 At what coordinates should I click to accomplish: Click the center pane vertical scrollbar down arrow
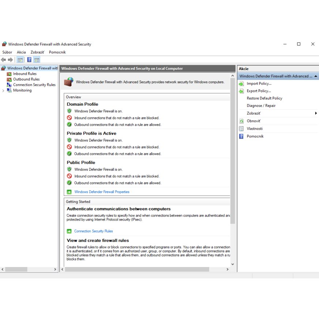233,264
